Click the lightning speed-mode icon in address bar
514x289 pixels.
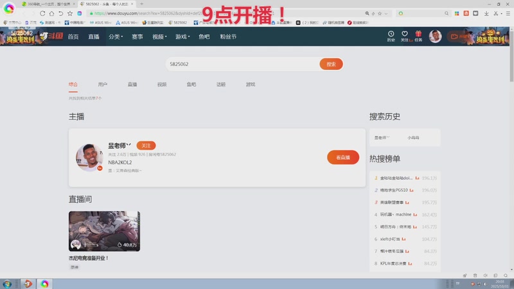(373, 13)
